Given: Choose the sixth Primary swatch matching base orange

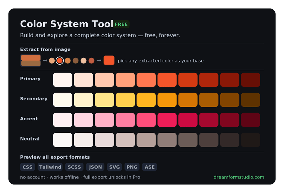Looking at the screenshot, I should click(x=167, y=80).
